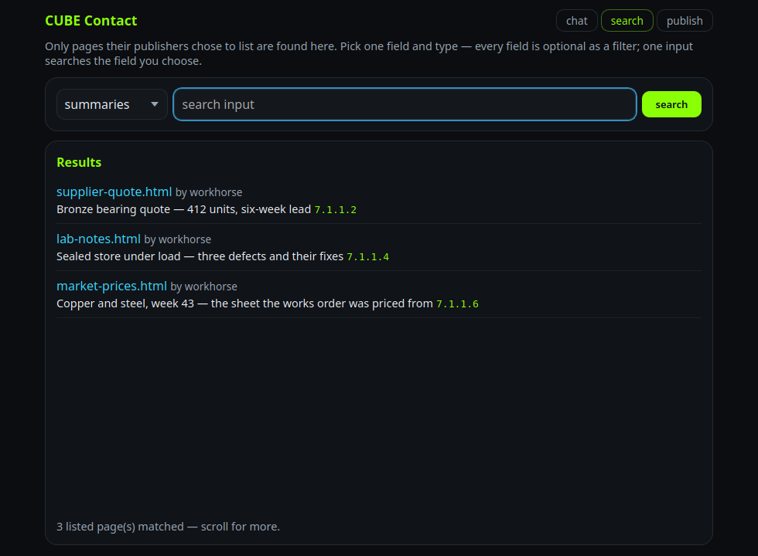
Task: Open the chat tab
Action: (577, 21)
